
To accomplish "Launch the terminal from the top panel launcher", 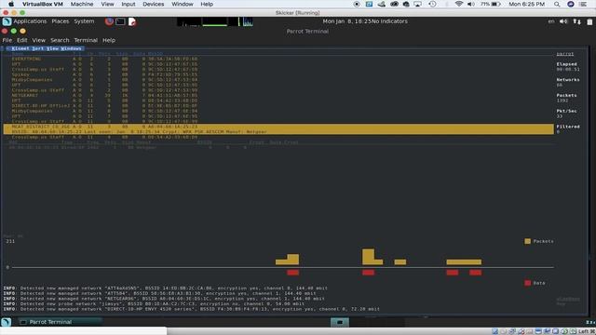I will (x=120, y=21).
